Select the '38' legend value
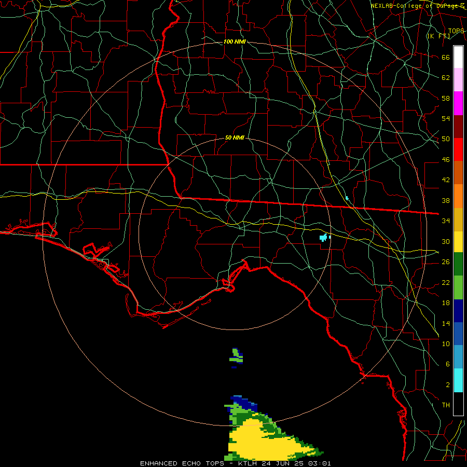 tap(446, 200)
